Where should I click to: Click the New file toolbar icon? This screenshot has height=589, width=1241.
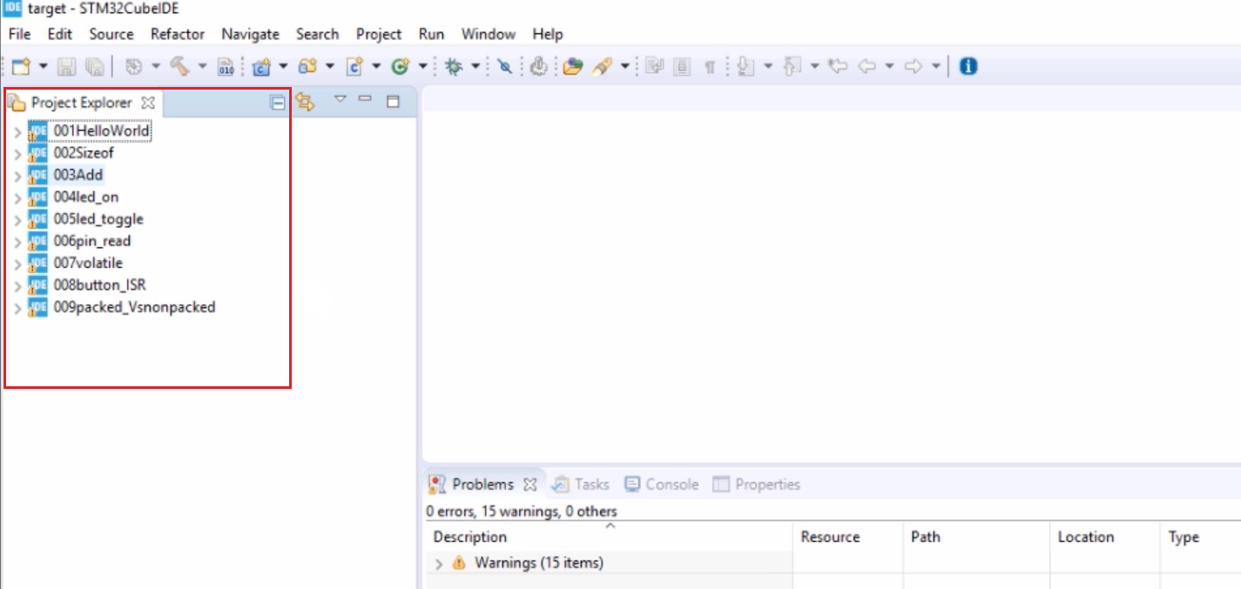[x=21, y=66]
